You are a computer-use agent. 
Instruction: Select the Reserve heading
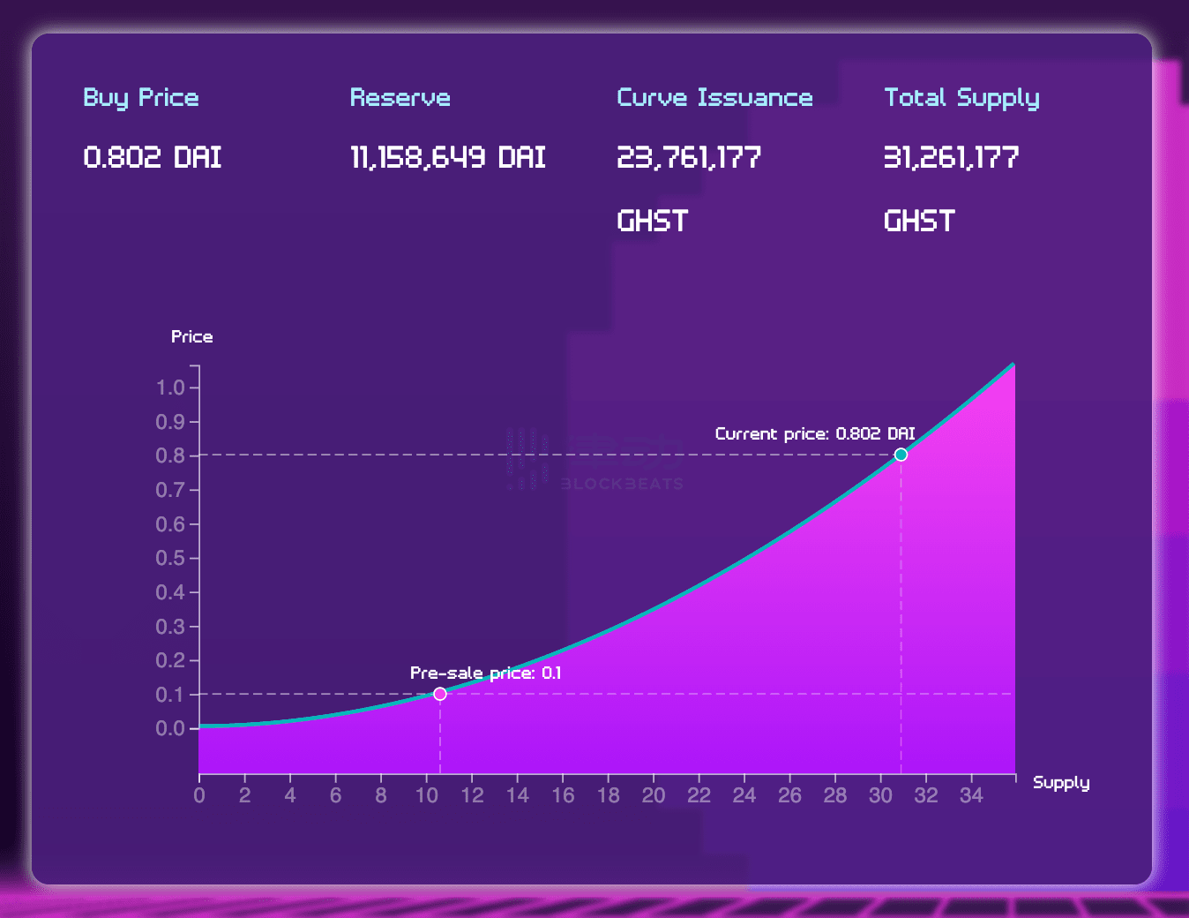pyautogui.click(x=400, y=97)
